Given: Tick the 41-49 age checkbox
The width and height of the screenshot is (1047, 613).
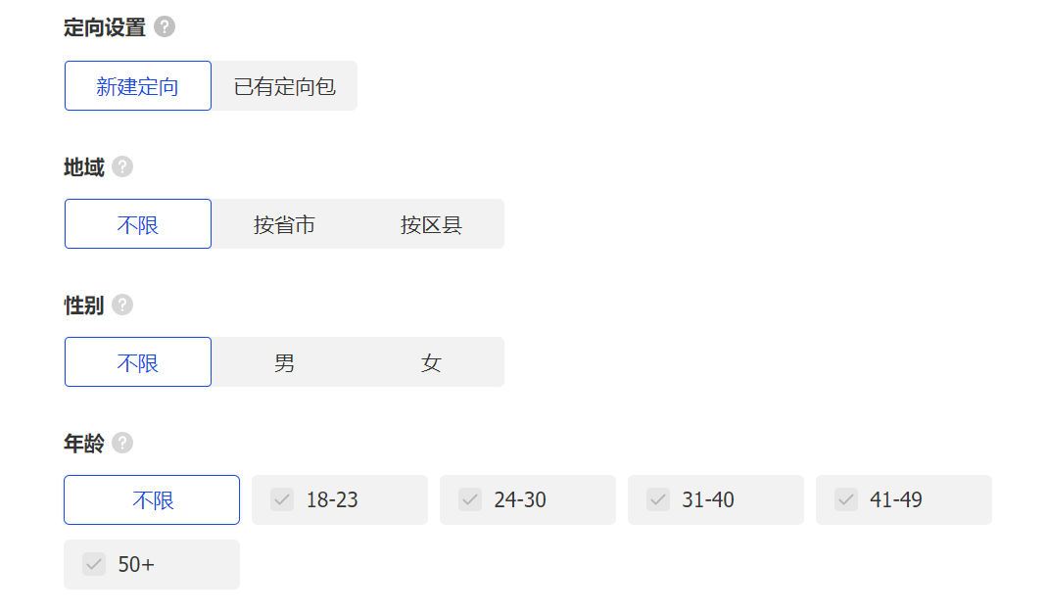Looking at the screenshot, I should (x=846, y=500).
